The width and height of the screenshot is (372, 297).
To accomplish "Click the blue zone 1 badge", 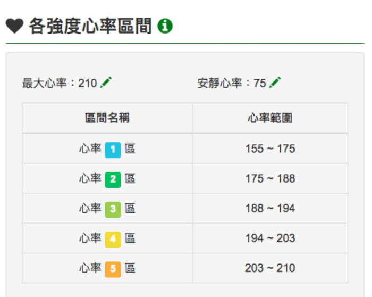I will coord(113,149).
